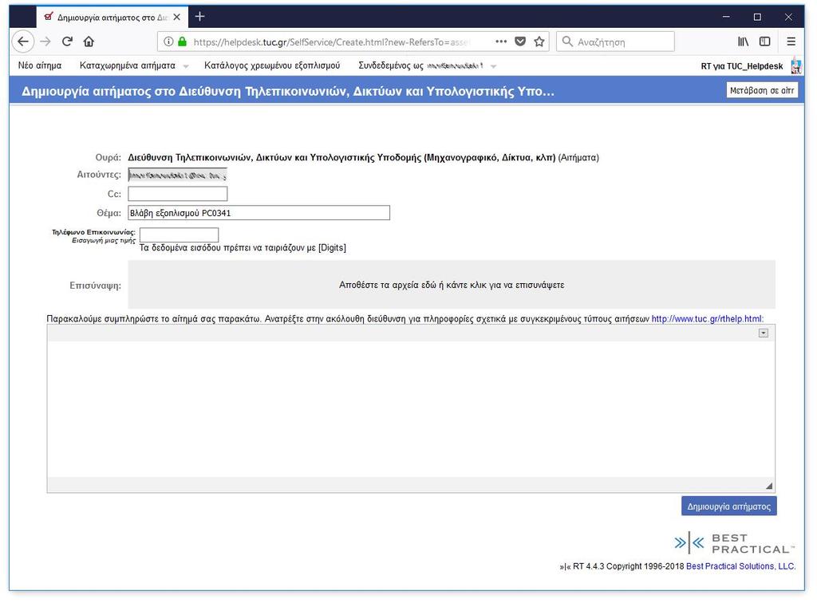The image size is (817, 603).
Task: Click the Digits validation hint text
Action: [x=243, y=248]
